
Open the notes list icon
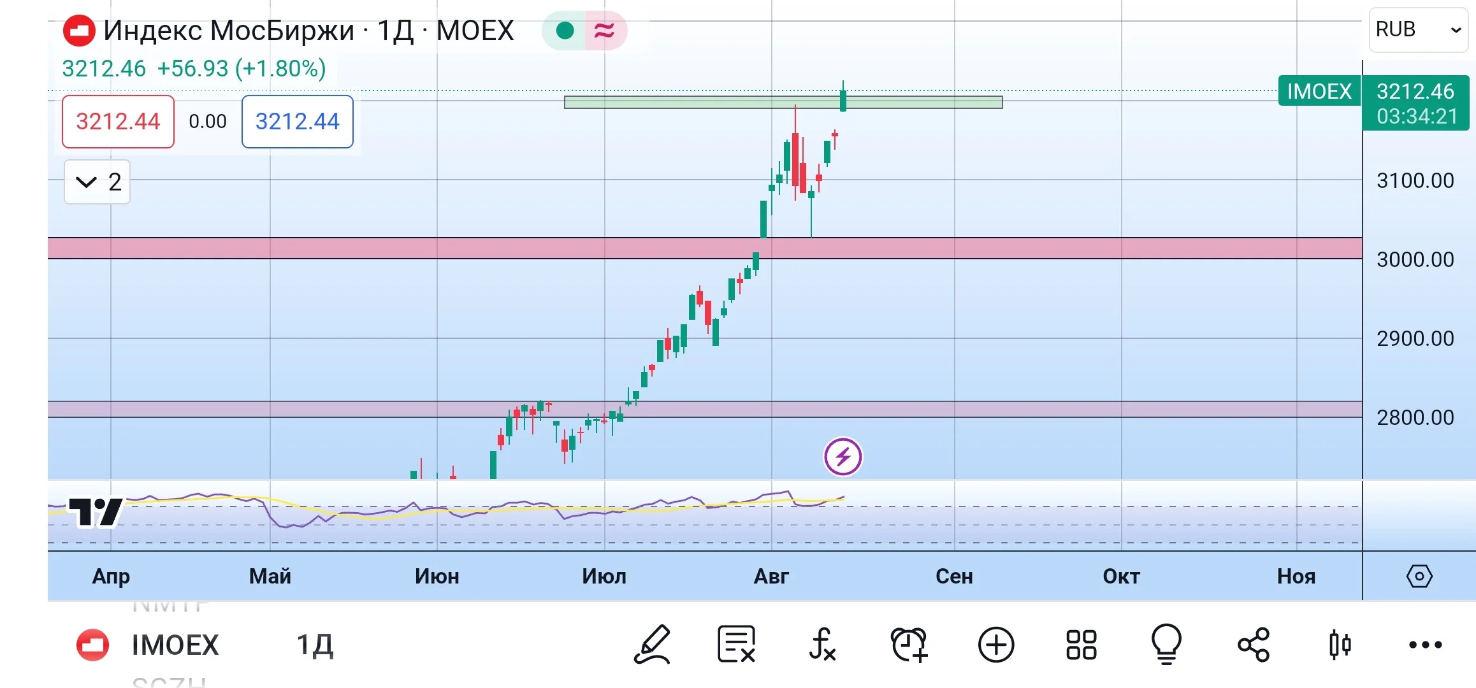[x=737, y=645]
